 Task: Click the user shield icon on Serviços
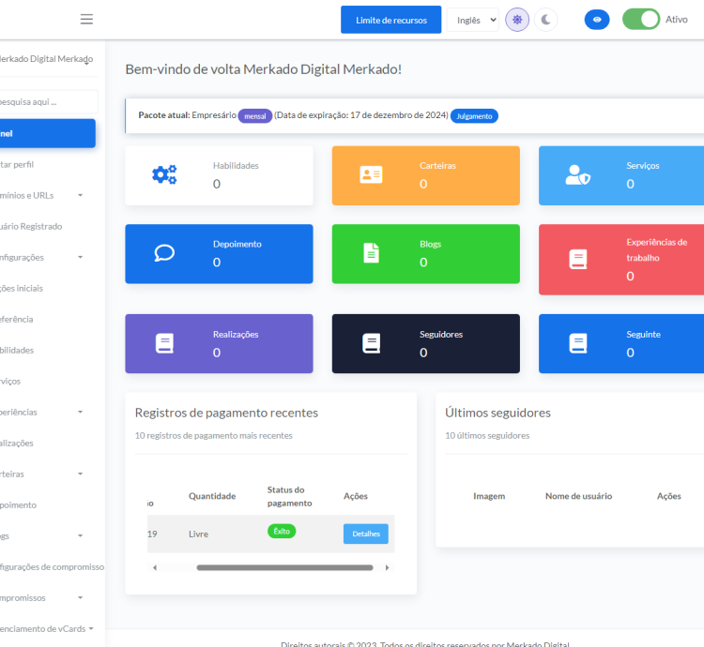coord(577,174)
